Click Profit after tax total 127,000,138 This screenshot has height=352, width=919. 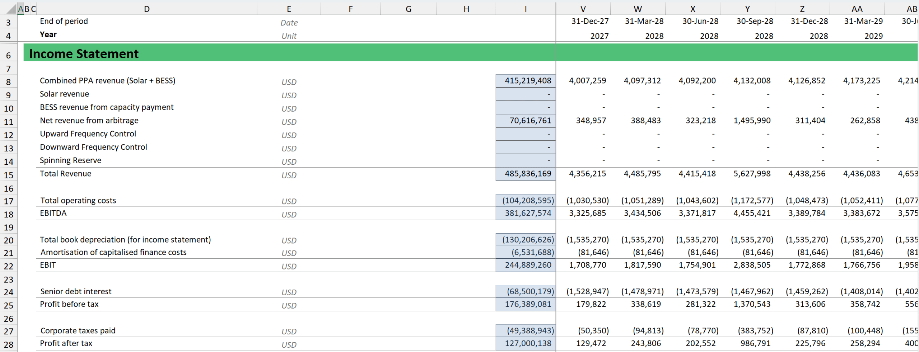[x=526, y=344]
